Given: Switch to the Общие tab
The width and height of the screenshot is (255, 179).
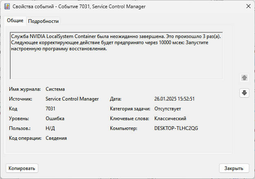Looking at the screenshot, I should [15, 20].
